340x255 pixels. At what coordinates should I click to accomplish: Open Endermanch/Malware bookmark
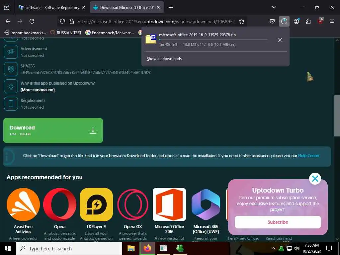(110, 33)
